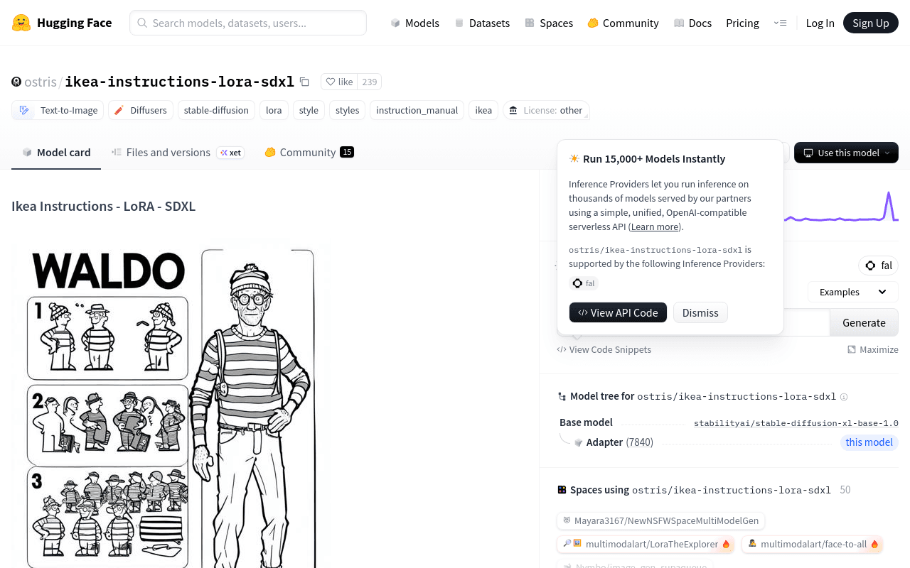Switch to the Model card tab
Viewport: 910px width, 568px height.
56,153
